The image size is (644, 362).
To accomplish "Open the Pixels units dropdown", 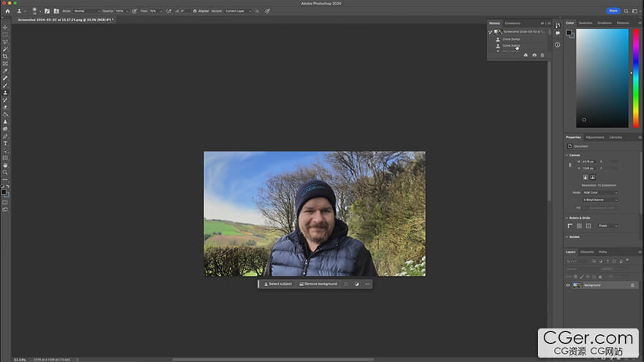I will (x=608, y=226).
